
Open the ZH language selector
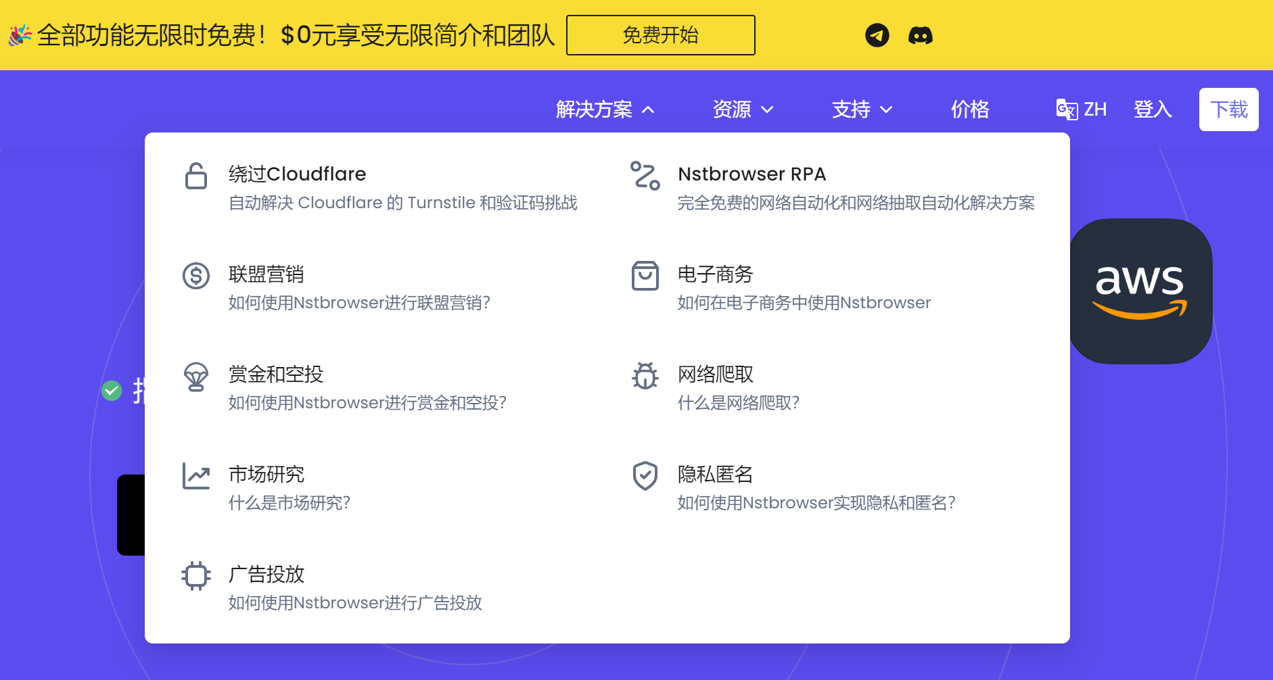click(1082, 109)
